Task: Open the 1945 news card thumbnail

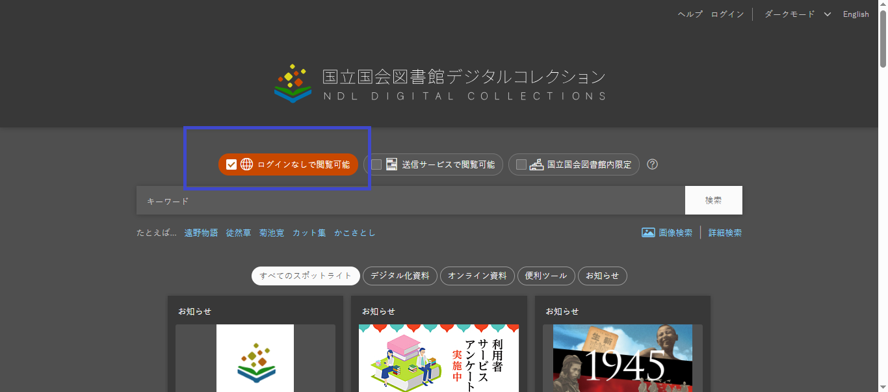Action: coord(623,358)
